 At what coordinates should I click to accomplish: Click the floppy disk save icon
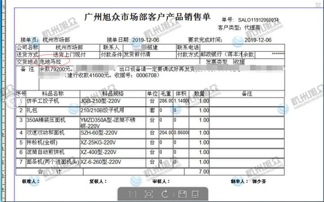[x=182, y=194]
